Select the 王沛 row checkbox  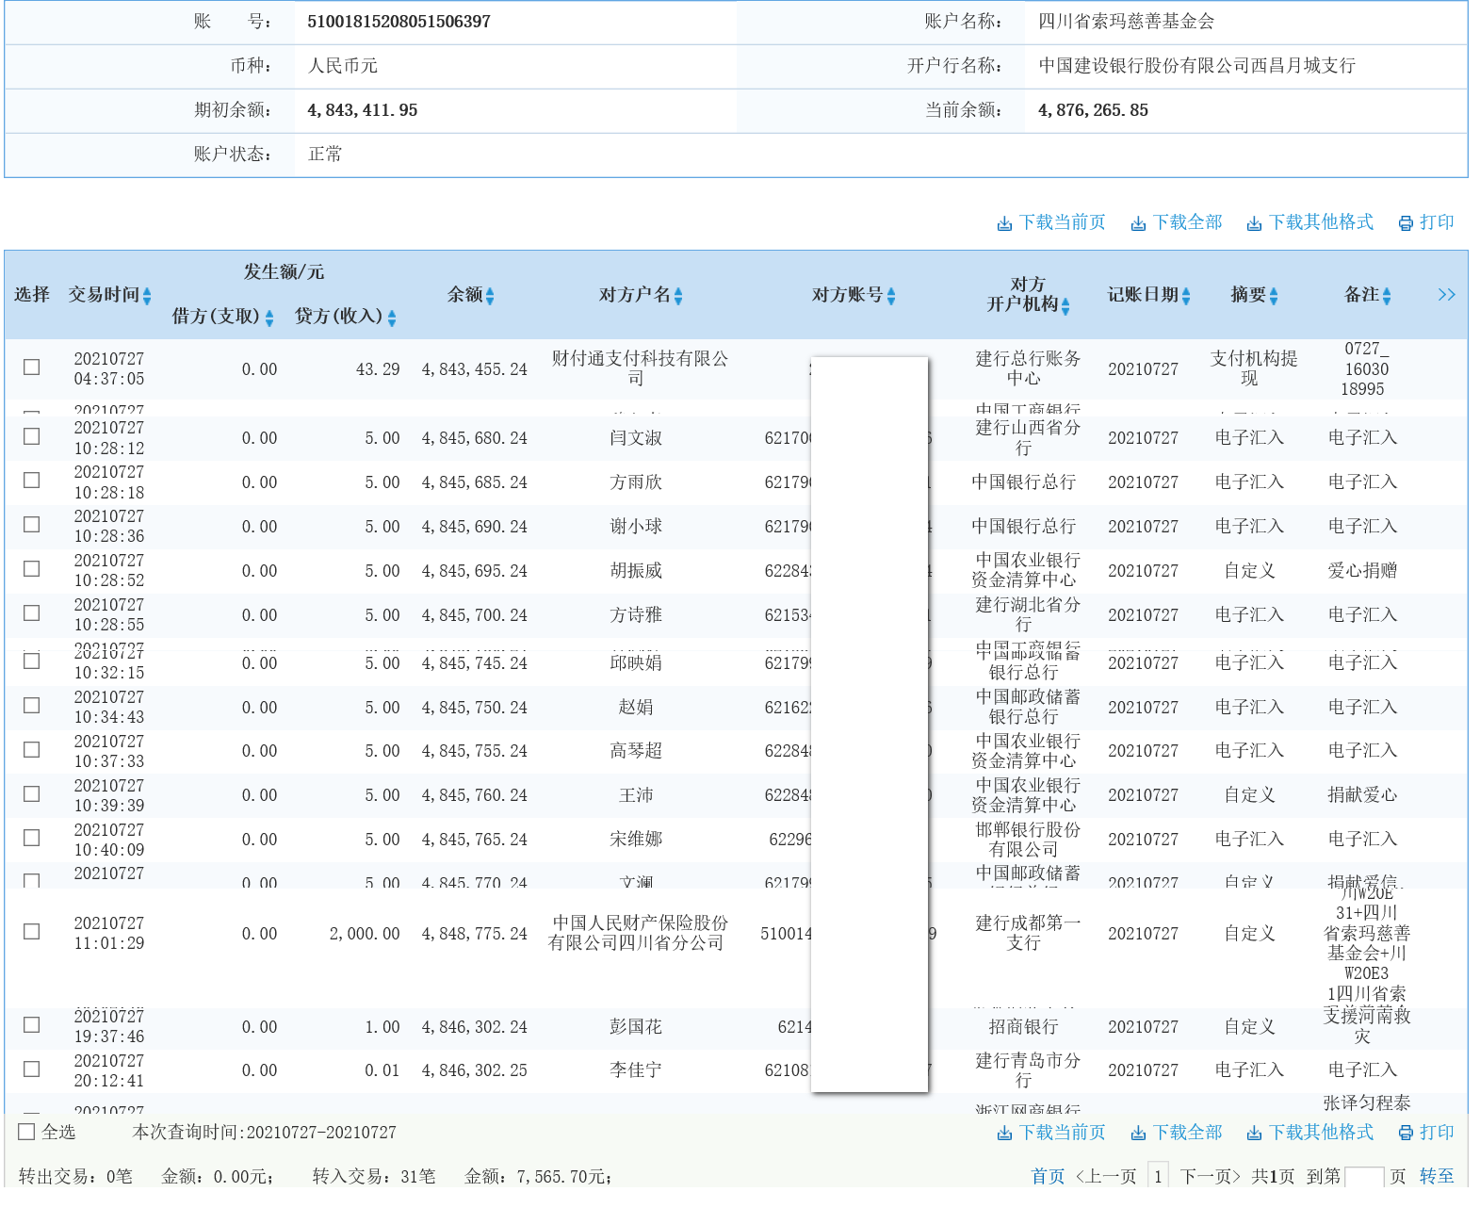tap(32, 794)
